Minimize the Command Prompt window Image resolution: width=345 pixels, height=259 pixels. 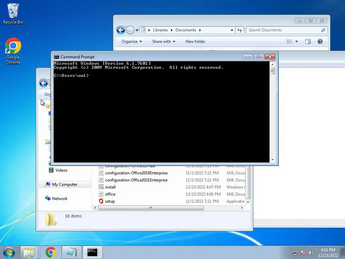pyautogui.click(x=248, y=57)
